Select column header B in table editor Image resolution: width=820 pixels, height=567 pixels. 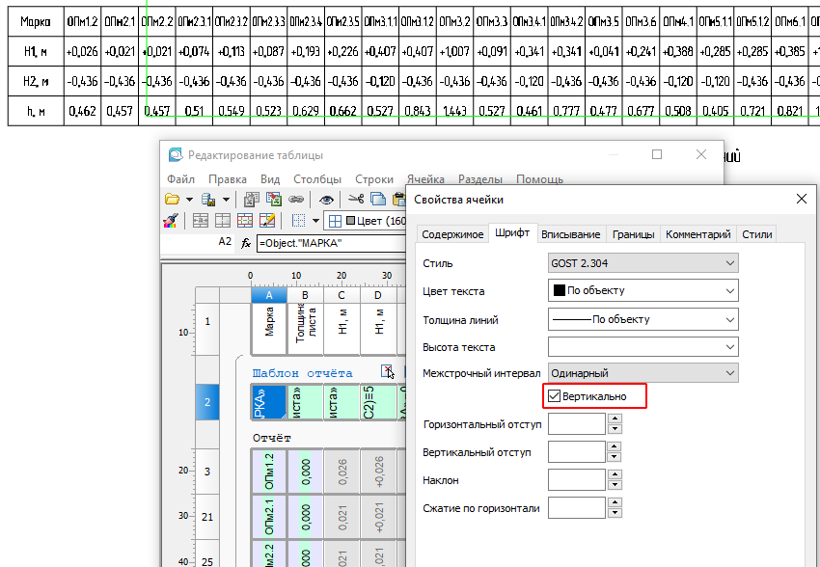click(x=305, y=295)
